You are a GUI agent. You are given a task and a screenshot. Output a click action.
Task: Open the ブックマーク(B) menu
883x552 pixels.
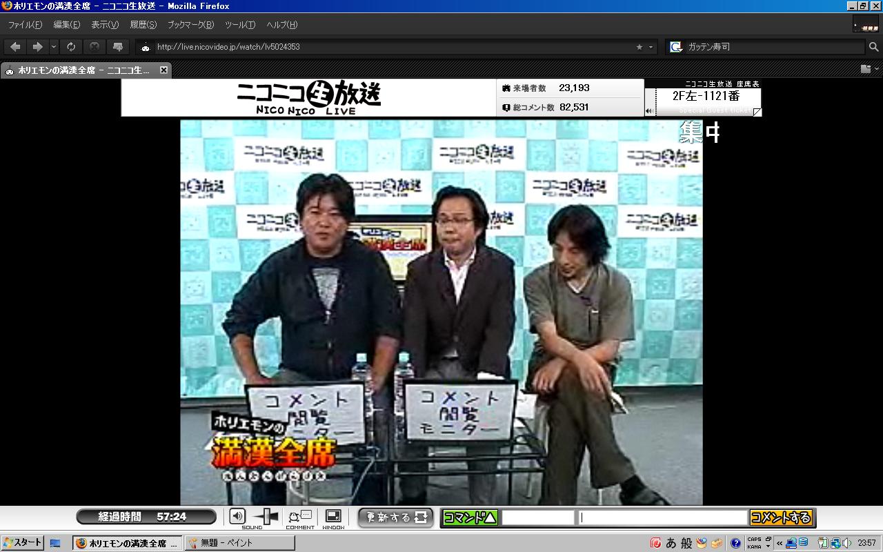(x=190, y=25)
